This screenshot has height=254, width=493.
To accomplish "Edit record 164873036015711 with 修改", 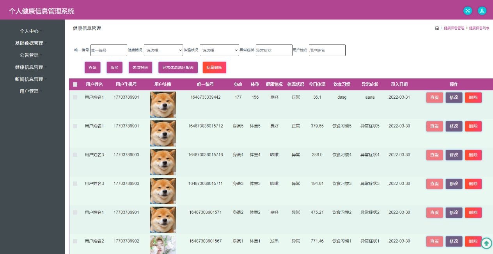I will click(454, 184).
